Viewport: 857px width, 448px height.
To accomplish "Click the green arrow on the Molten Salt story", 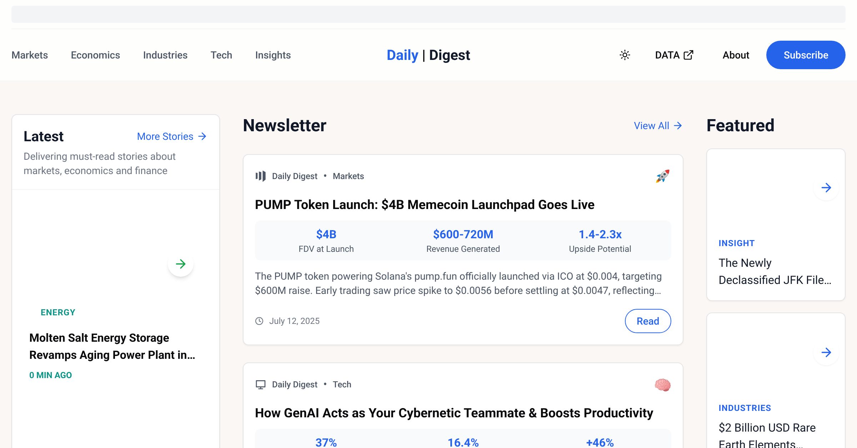I will pos(181,264).
